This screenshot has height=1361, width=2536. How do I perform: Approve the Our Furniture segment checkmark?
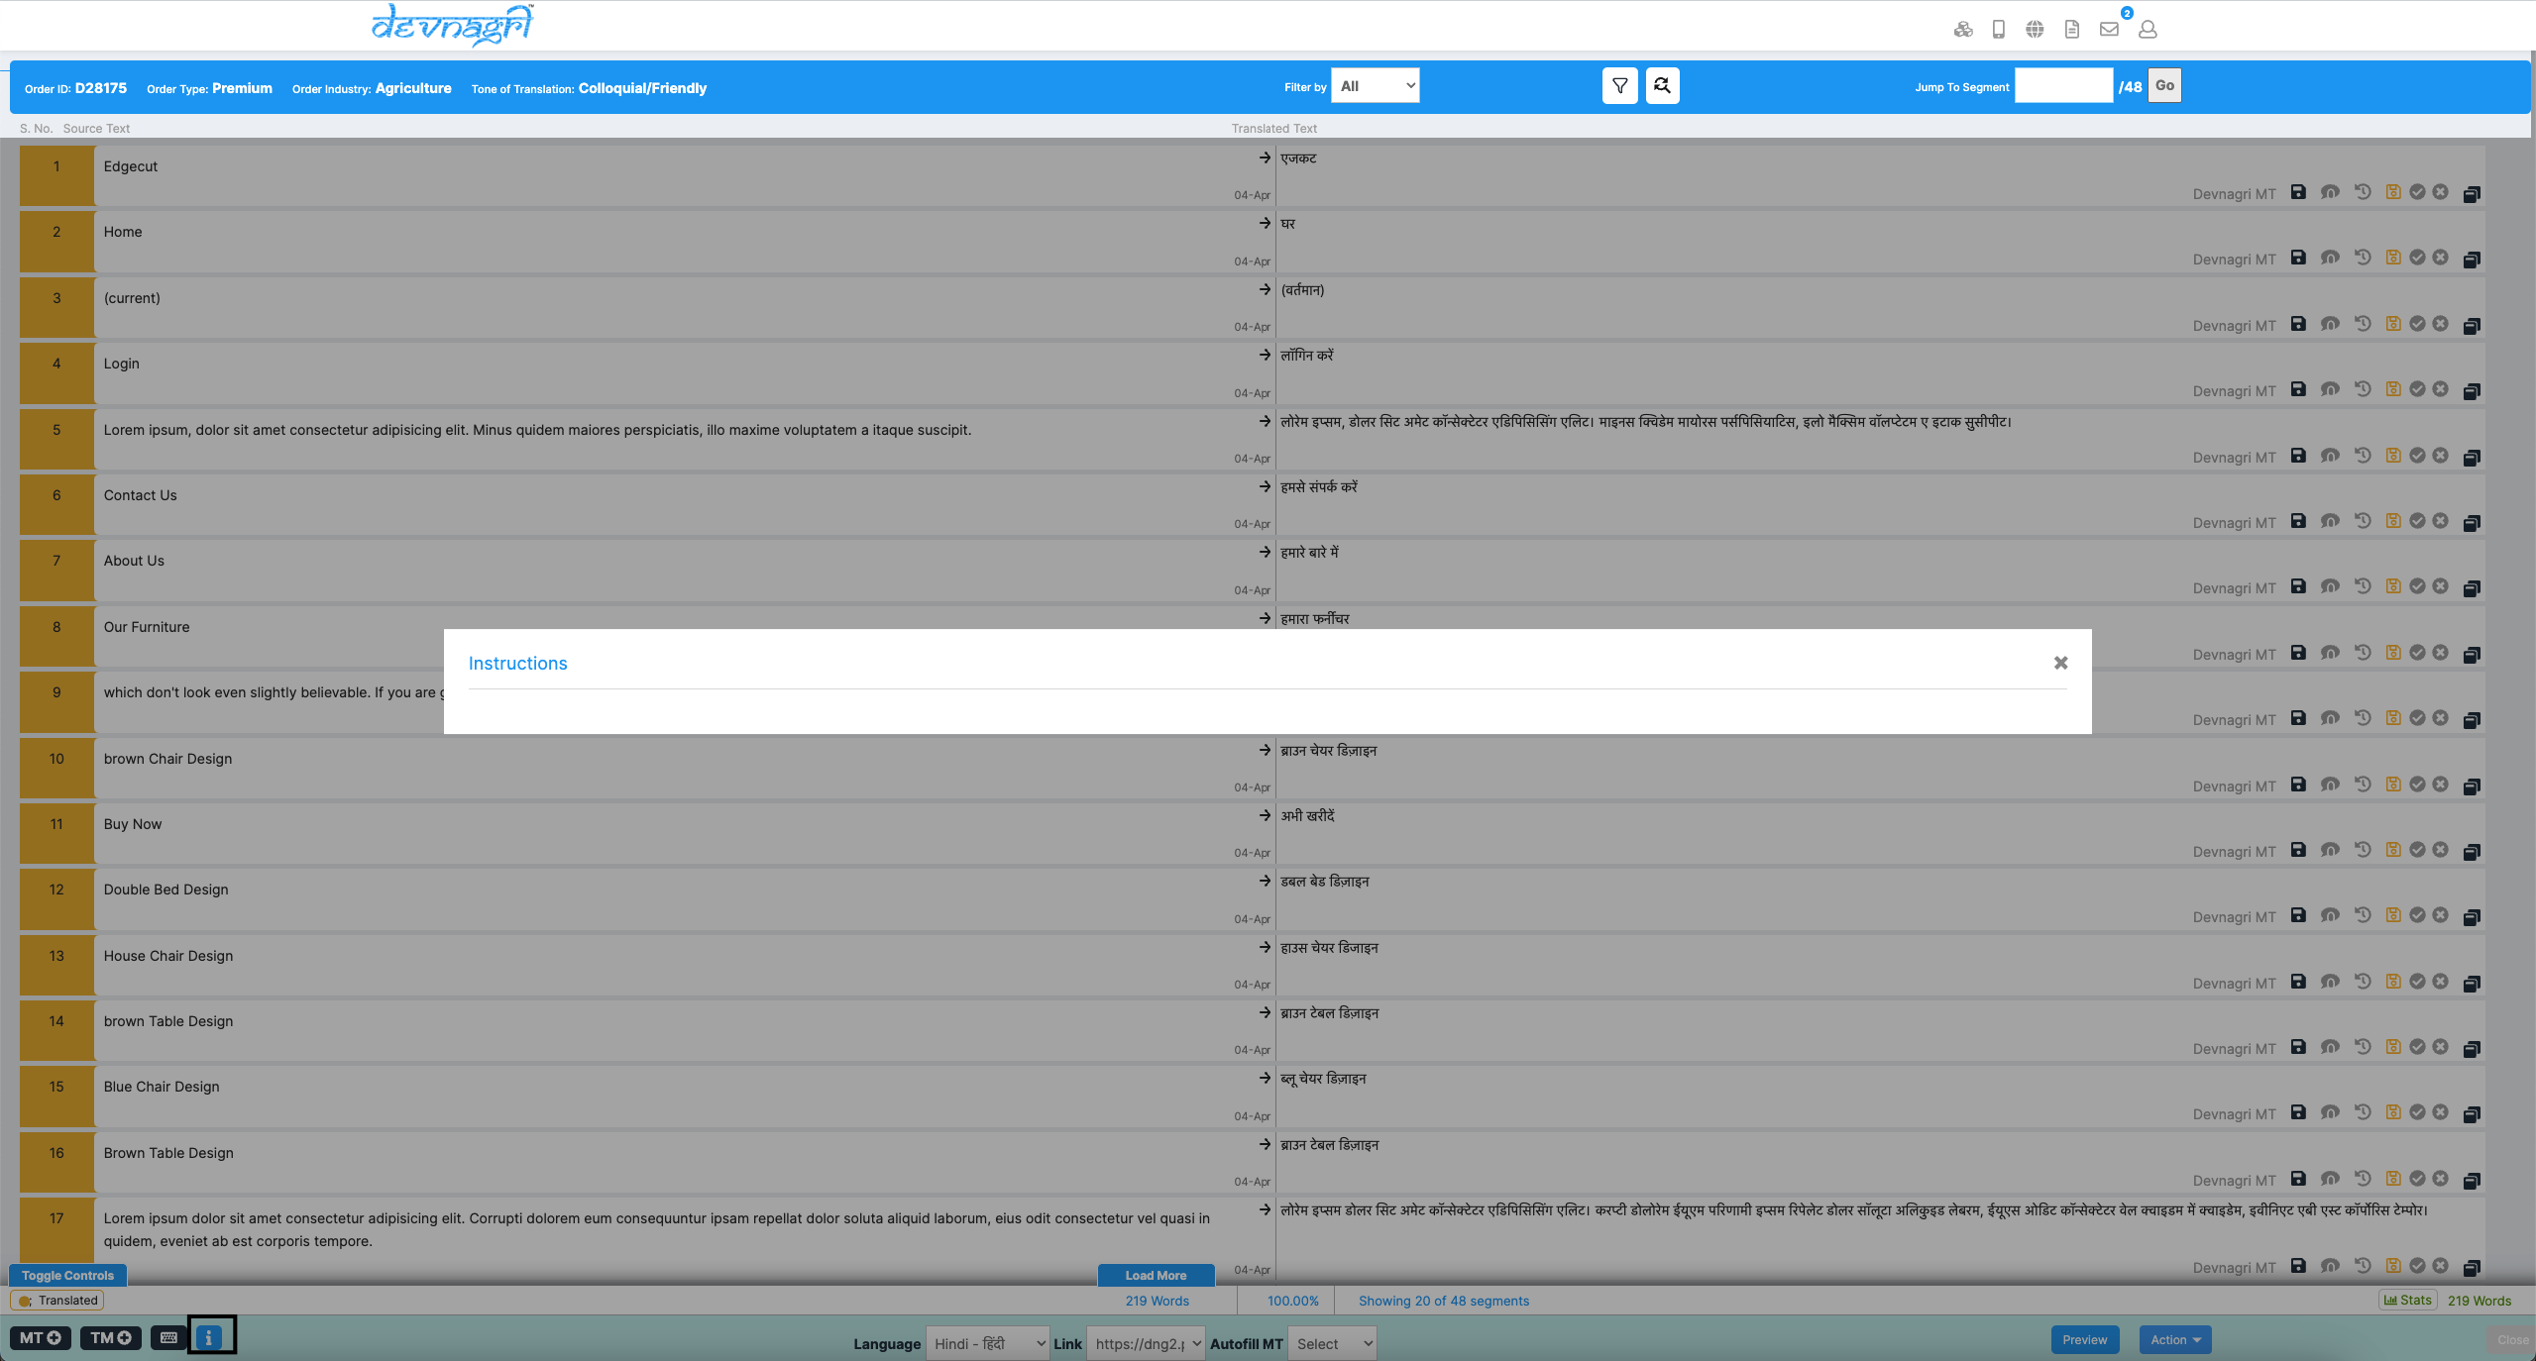click(x=2418, y=653)
